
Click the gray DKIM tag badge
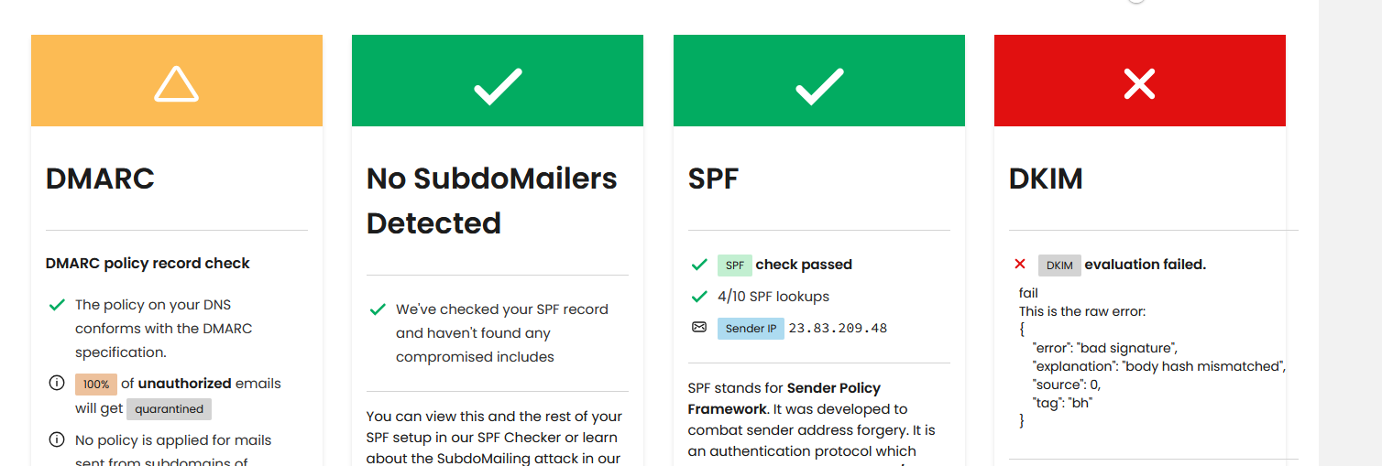(x=1059, y=266)
